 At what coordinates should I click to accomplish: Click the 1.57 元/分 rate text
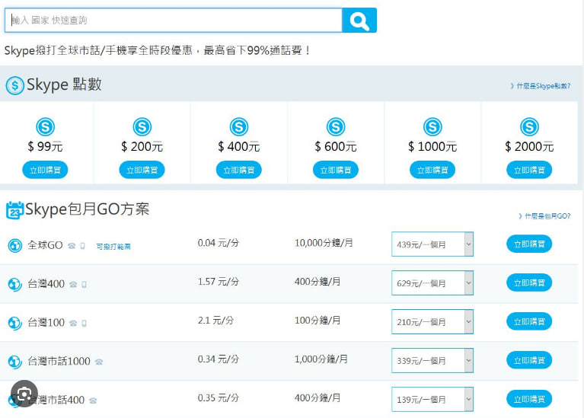219,282
